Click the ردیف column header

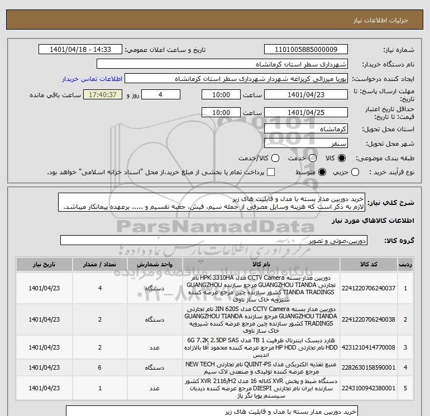point(405,264)
